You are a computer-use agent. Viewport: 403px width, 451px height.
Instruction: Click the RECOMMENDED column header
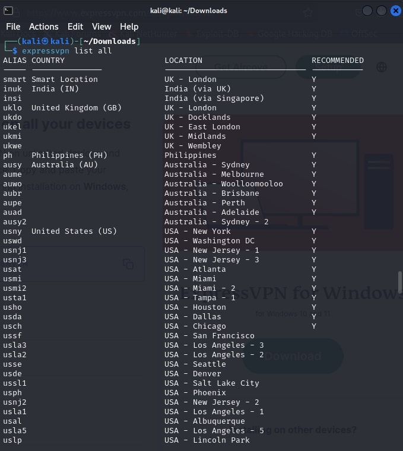338,61
